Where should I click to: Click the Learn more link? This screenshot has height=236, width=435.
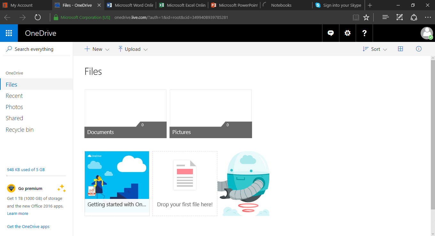pyautogui.click(x=18, y=213)
